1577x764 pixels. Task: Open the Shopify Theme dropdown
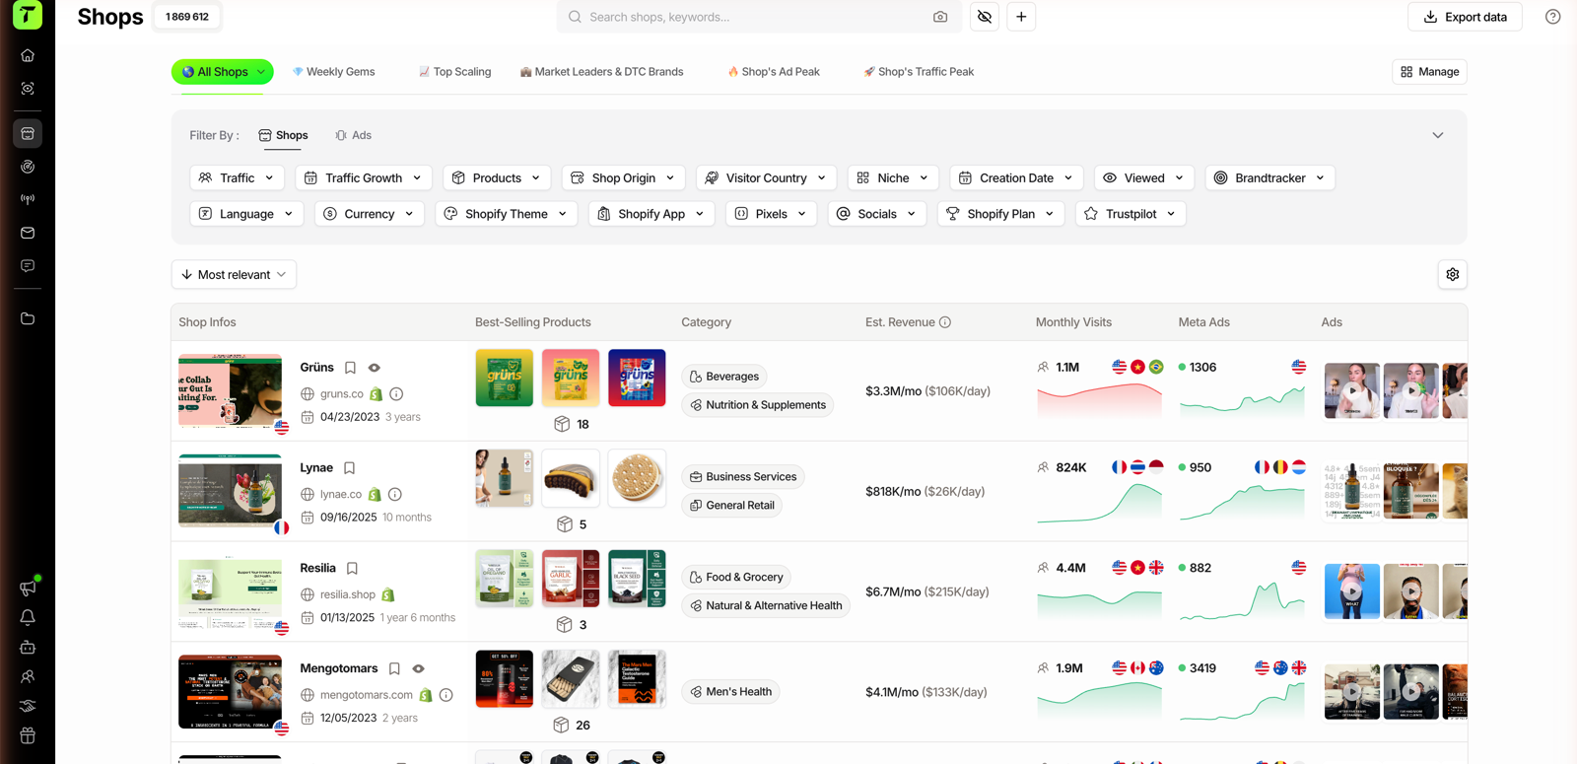tap(506, 214)
